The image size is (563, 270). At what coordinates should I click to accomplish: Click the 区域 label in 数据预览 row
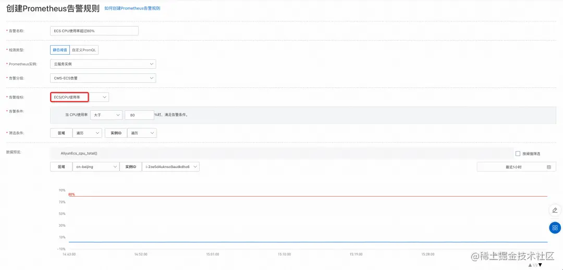coord(62,167)
